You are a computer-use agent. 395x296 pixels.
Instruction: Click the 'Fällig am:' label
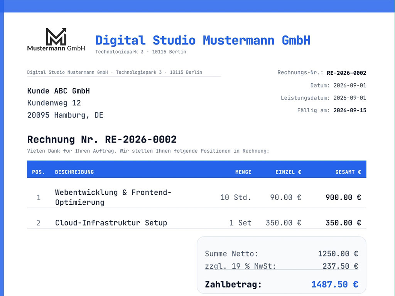(313, 110)
